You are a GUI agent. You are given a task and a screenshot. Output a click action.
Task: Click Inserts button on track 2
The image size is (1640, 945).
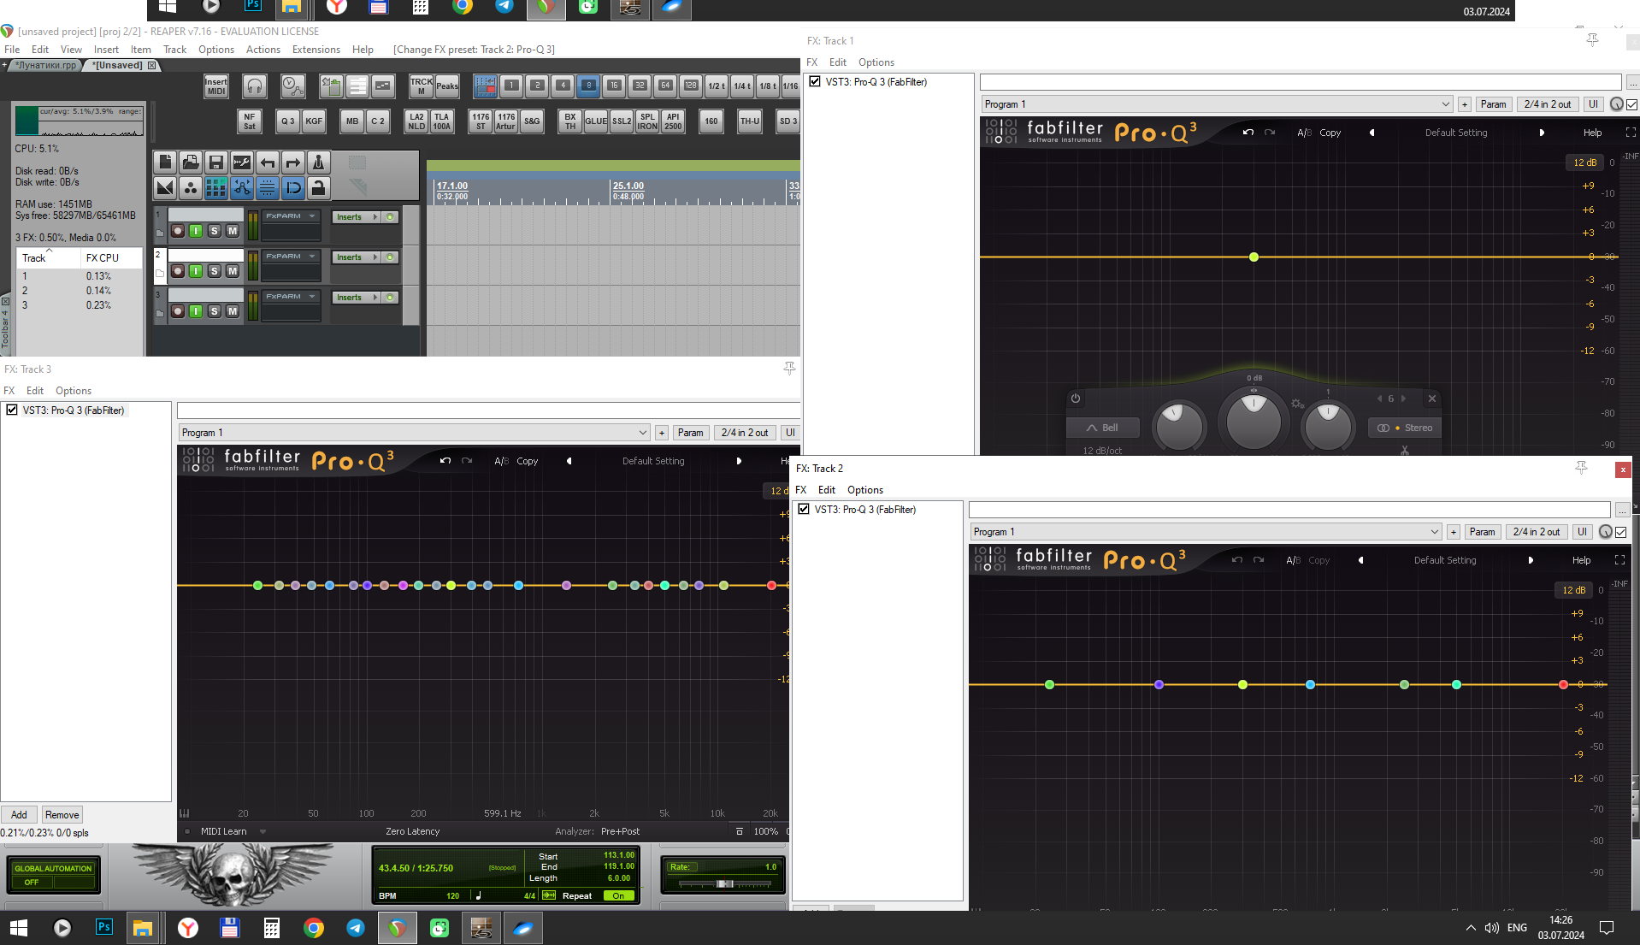[x=357, y=257]
